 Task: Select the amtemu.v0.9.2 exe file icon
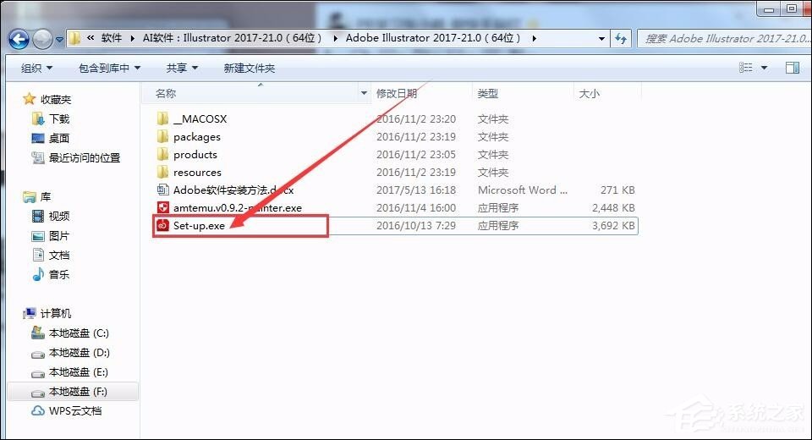click(162, 207)
